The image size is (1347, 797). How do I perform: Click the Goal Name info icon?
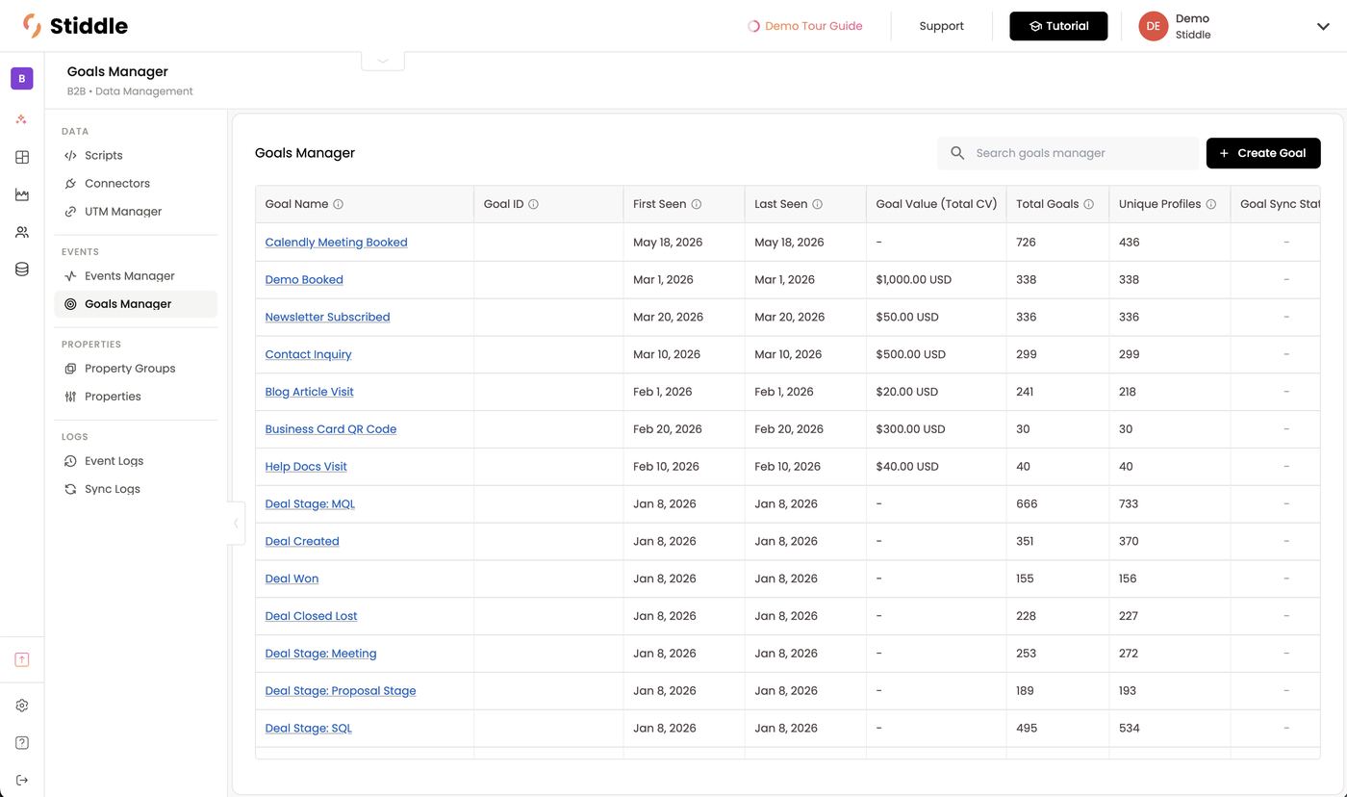click(x=338, y=204)
